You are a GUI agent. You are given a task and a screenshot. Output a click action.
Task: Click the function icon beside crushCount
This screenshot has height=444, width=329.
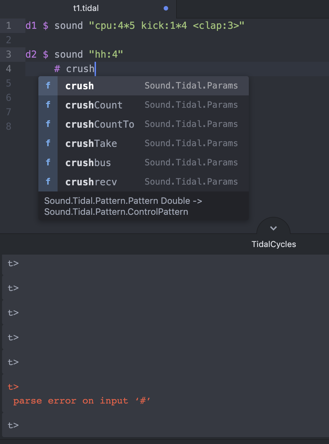click(x=48, y=105)
